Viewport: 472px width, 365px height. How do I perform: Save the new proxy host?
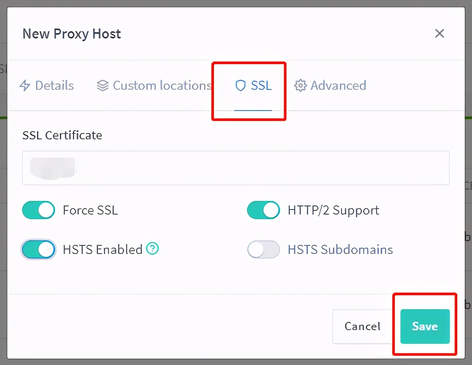pos(425,326)
